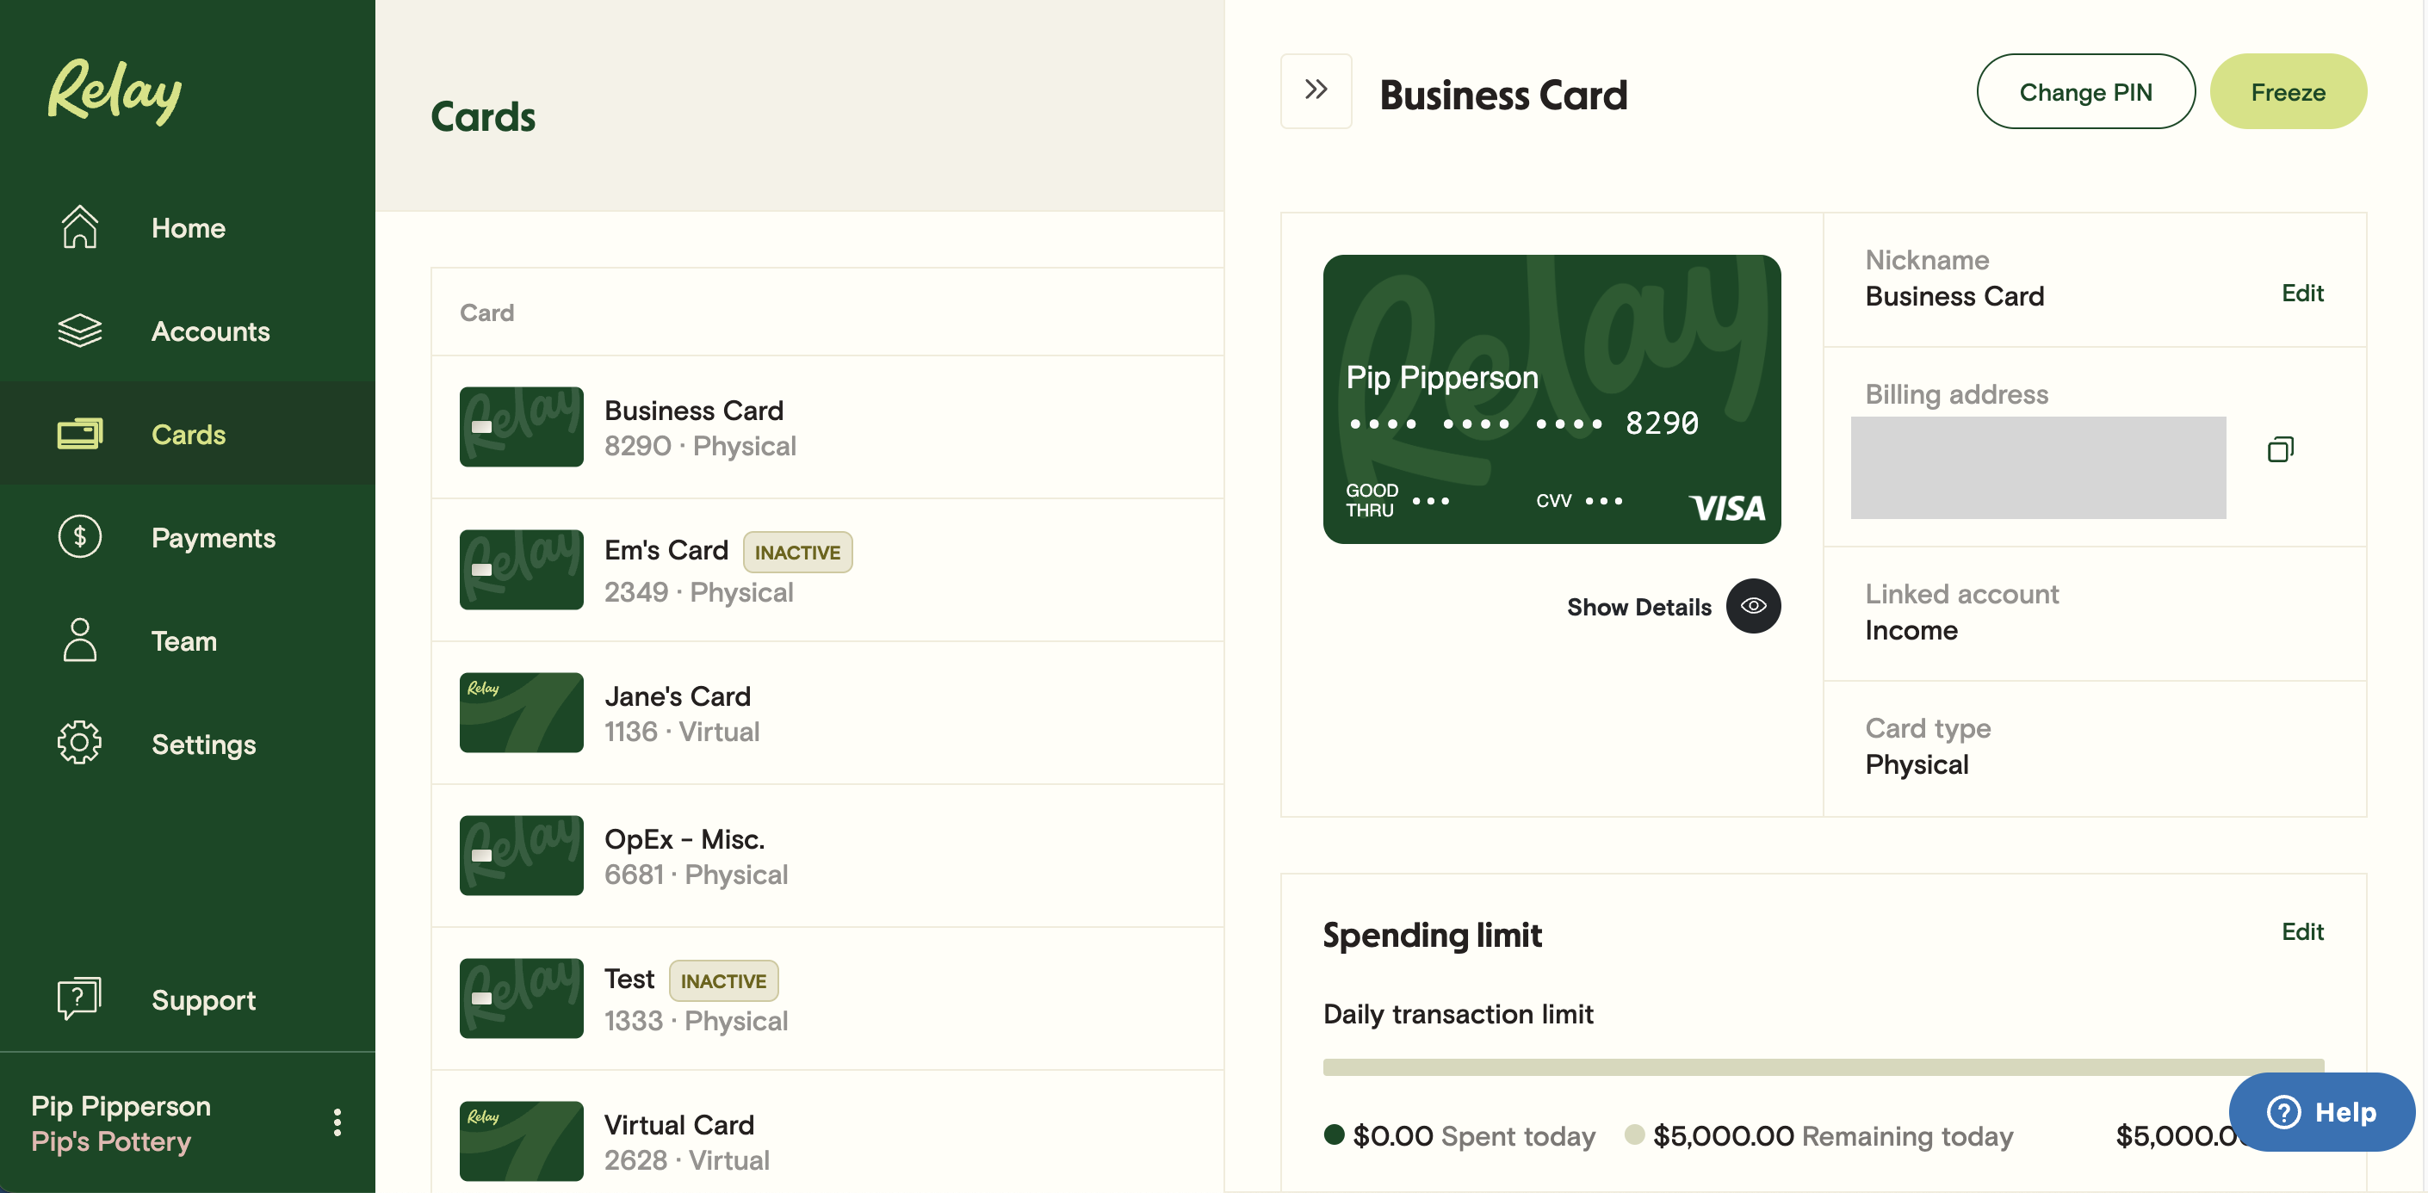Image resolution: width=2428 pixels, height=1193 pixels.
Task: Open Support via the speech bubble icon
Action: 79,998
